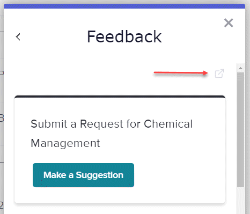Open feedback in a new window icon
The width and height of the screenshot is (250, 214).
tap(219, 73)
